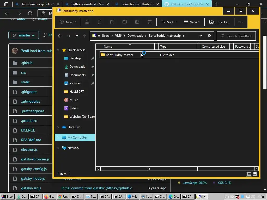Open the recent locations chevron
The image size is (267, 200).
pyautogui.click(x=77, y=36)
